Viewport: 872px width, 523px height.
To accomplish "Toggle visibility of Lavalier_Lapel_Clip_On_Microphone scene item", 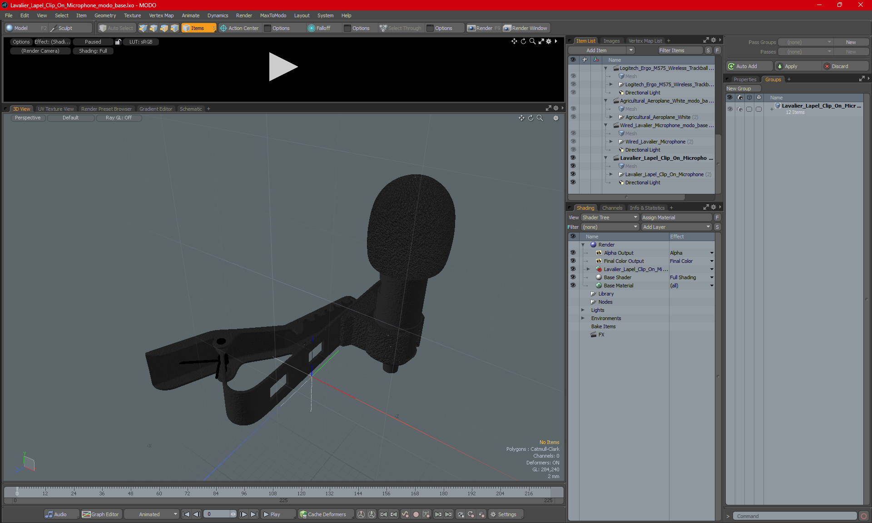I will pos(573,158).
